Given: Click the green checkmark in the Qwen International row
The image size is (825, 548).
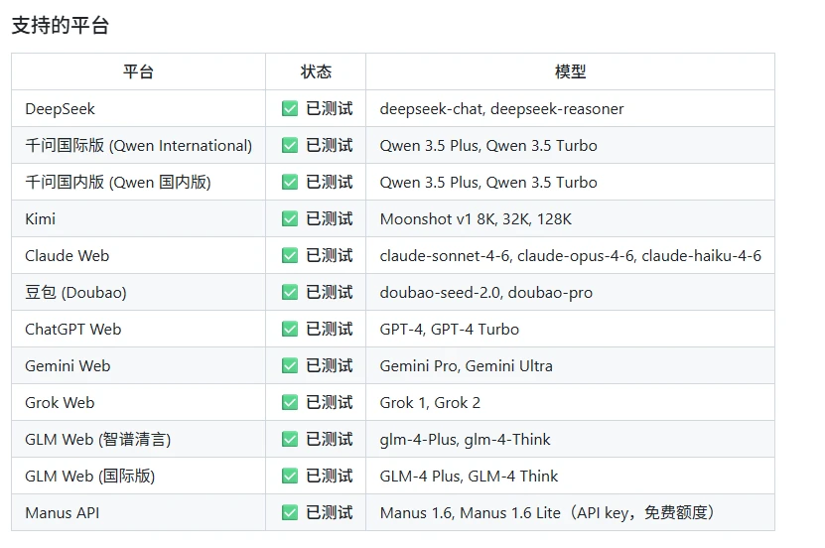Looking at the screenshot, I should click(289, 146).
